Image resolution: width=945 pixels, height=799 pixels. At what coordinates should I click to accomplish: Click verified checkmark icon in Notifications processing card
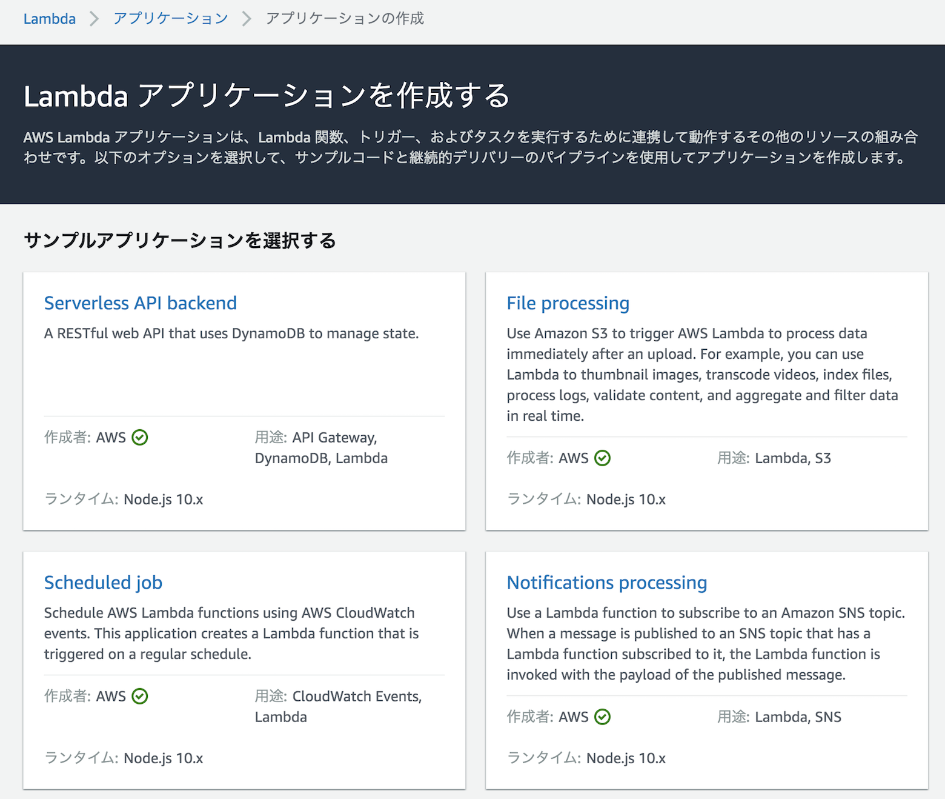tap(603, 717)
